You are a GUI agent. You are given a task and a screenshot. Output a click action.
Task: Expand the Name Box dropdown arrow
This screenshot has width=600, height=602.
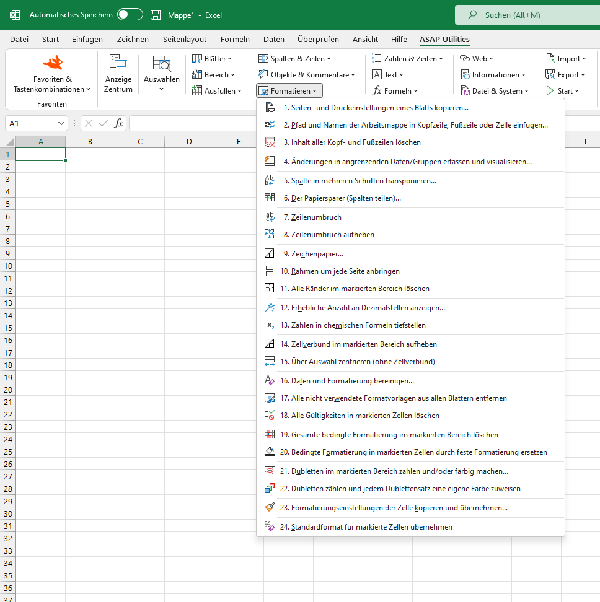click(x=61, y=123)
